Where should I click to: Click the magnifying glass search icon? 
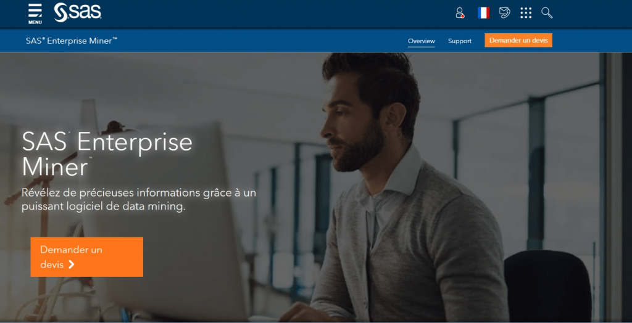point(547,13)
